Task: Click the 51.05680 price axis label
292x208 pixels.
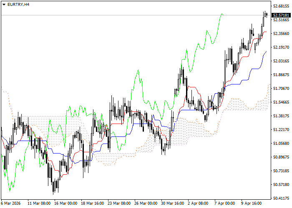Action: pyautogui.click(x=281, y=143)
